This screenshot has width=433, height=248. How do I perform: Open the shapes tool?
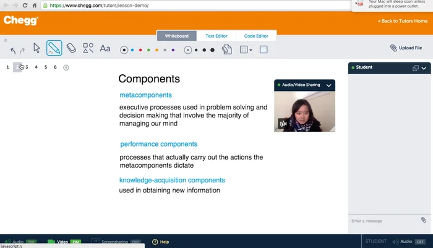click(x=88, y=49)
